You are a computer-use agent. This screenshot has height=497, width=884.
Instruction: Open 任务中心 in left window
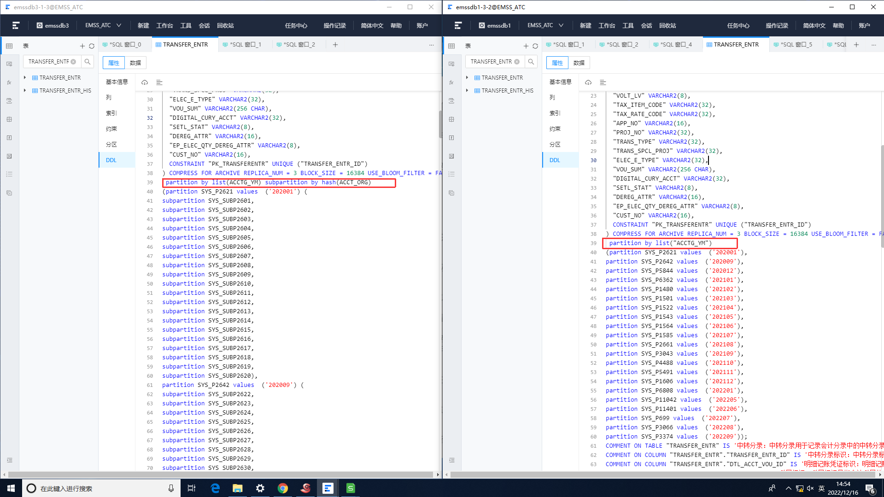tap(296, 25)
